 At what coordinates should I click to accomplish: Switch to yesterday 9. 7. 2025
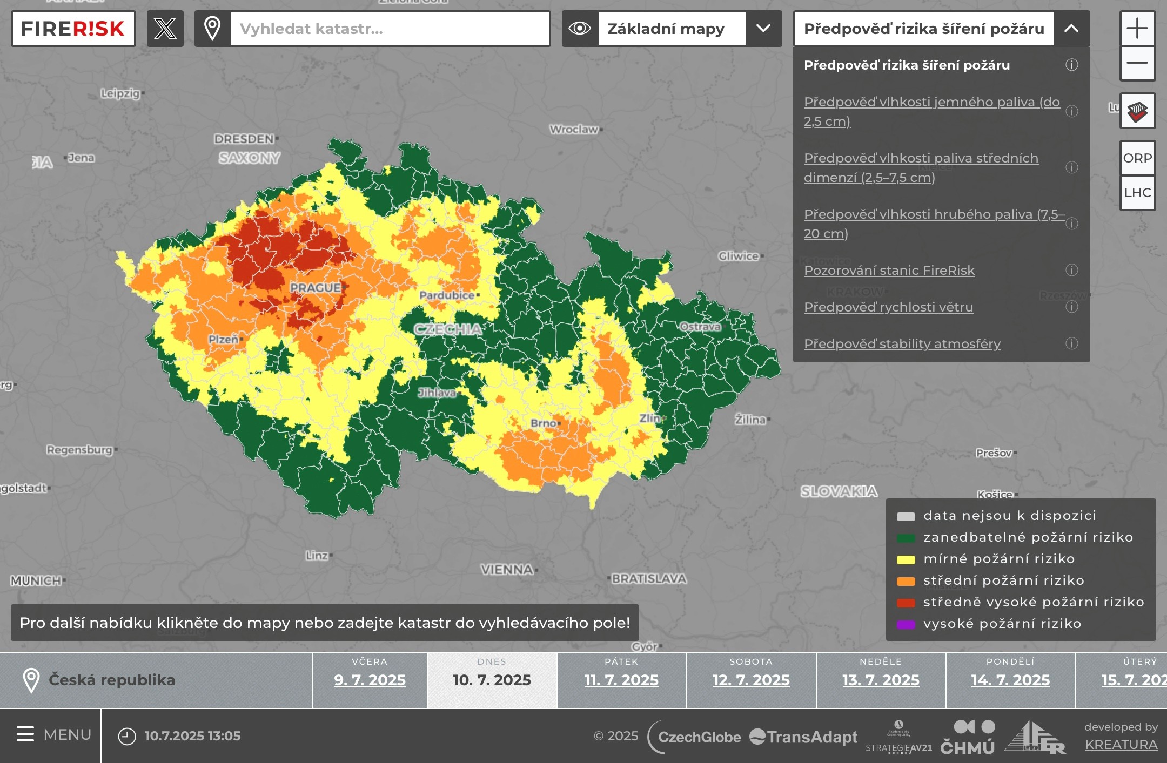coord(370,680)
